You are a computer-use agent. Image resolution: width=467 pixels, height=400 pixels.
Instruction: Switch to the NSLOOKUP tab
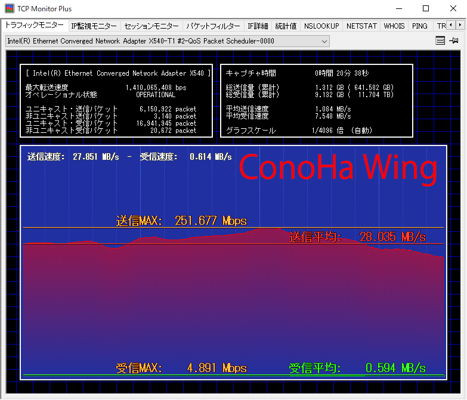[x=321, y=26]
